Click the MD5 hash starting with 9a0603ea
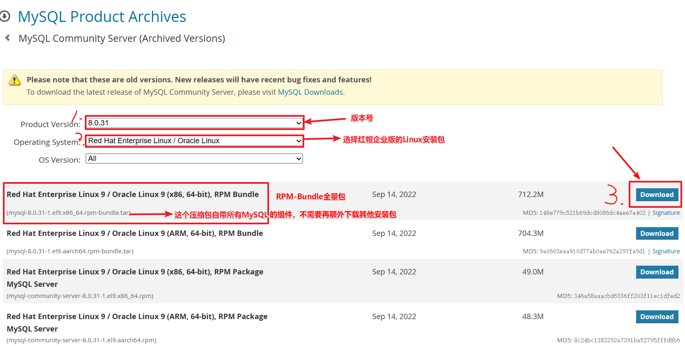 point(592,251)
